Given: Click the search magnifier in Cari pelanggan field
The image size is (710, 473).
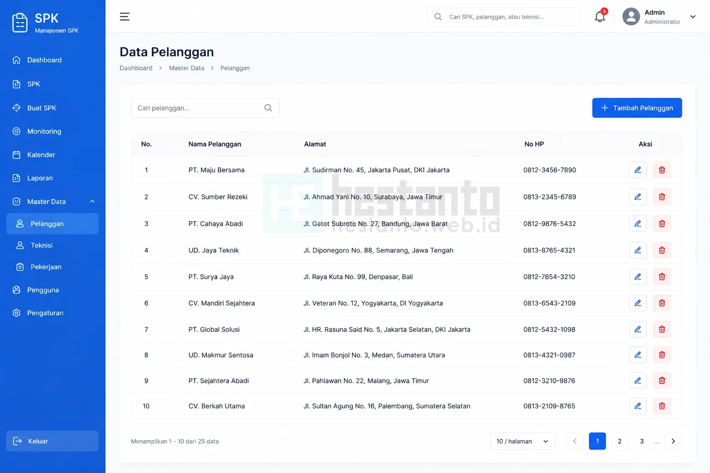Looking at the screenshot, I should 268,108.
